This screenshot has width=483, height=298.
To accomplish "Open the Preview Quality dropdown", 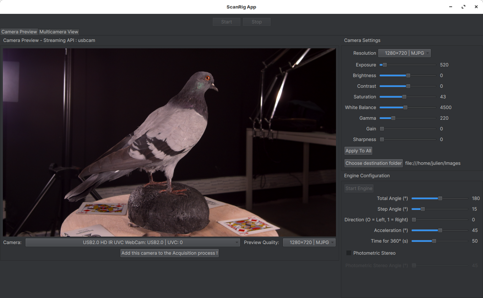I will pyautogui.click(x=309, y=243).
